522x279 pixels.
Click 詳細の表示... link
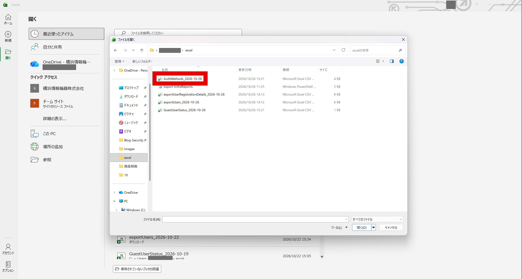click(x=55, y=119)
